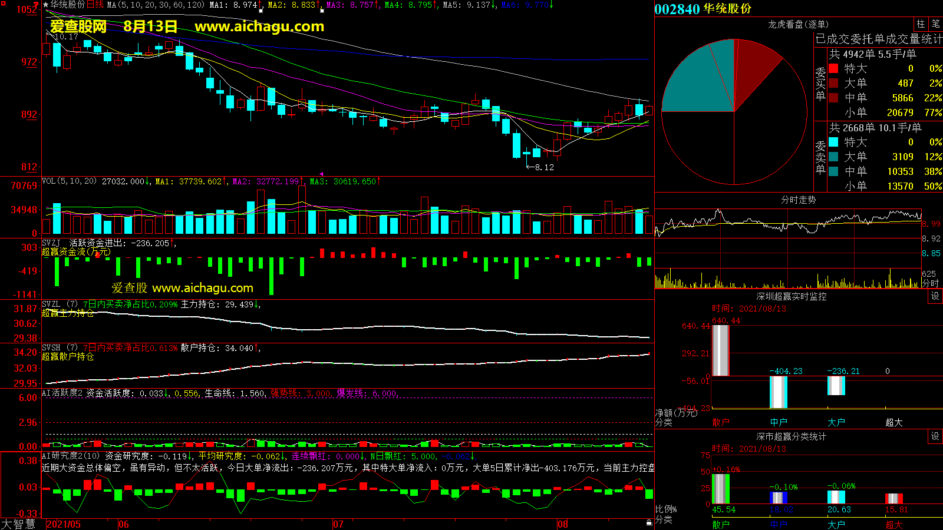Click the 大智慧 logo at bottom-left
This screenshot has width=943, height=530.
click(18, 524)
